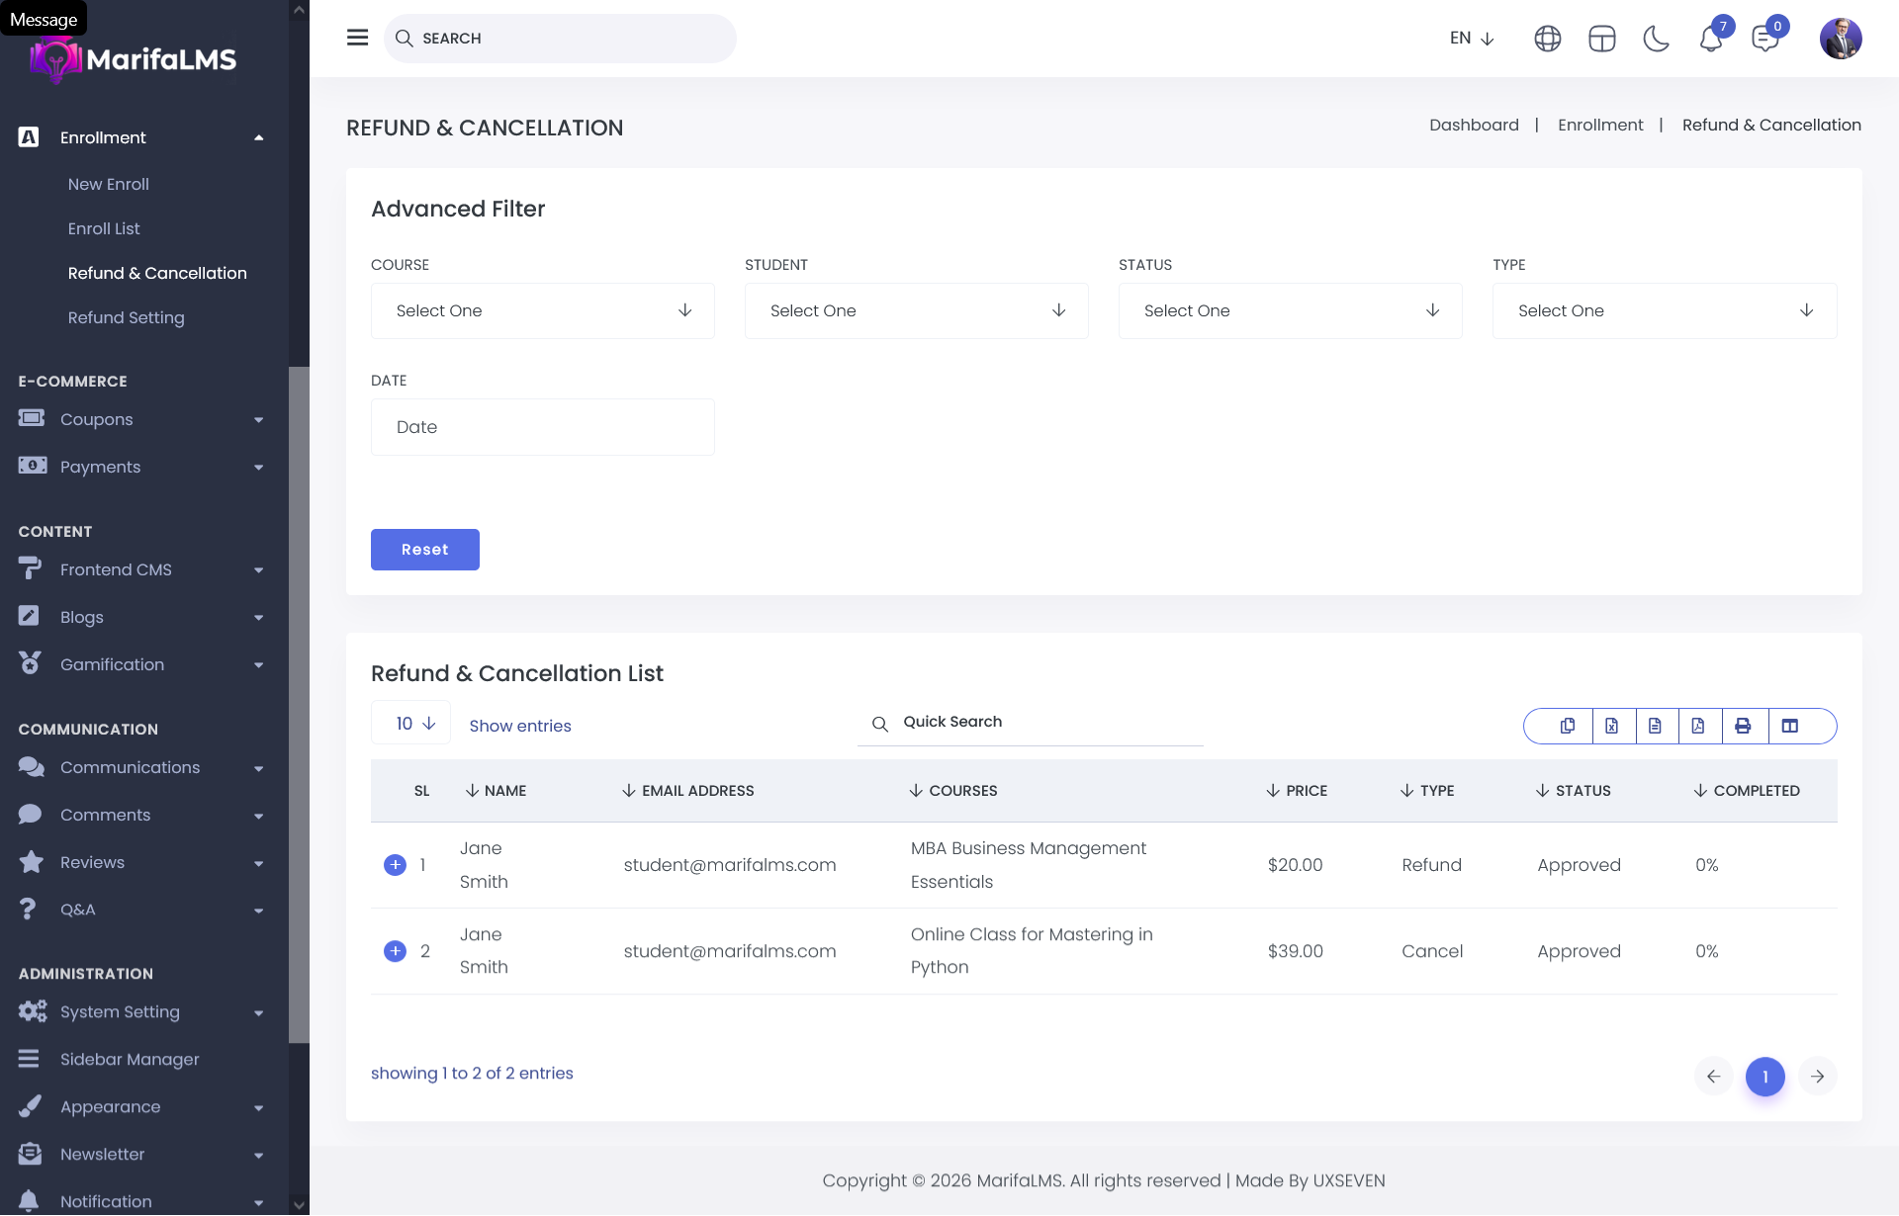Viewport: 1899px width, 1216px height.
Task: Open column visibility options
Action: (x=1790, y=726)
